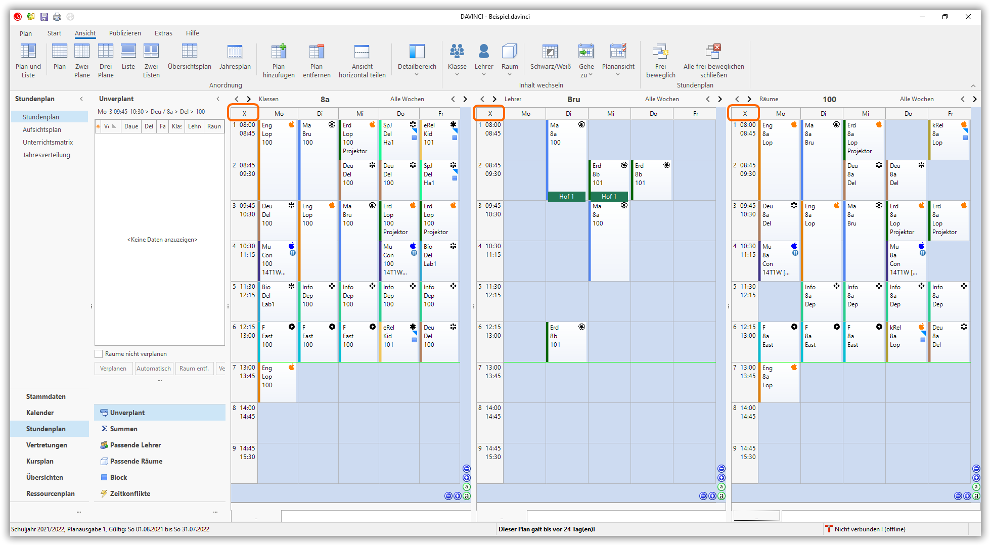Image resolution: width=991 pixels, height=546 pixels.
Task: Click the Plan hinzufügen icon
Action: [278, 52]
